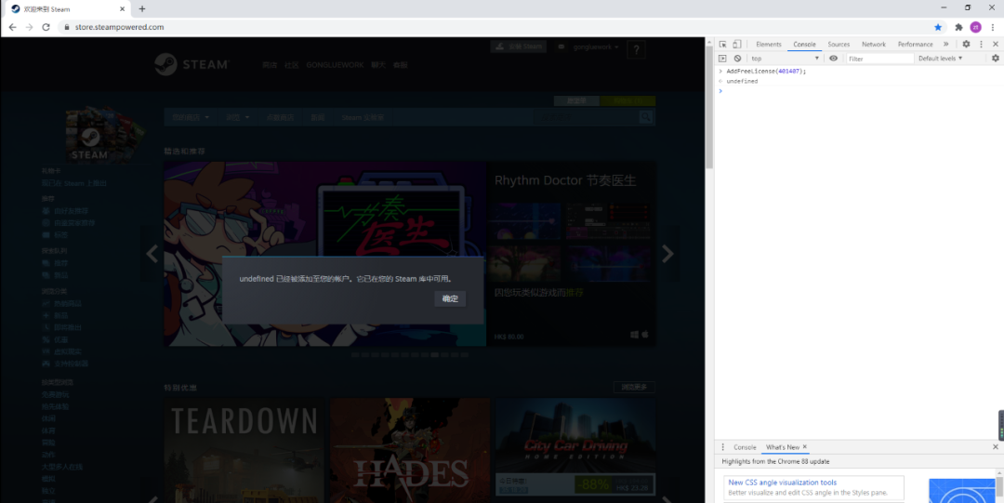
Task: Switch to the Network tab
Action: coord(873,44)
